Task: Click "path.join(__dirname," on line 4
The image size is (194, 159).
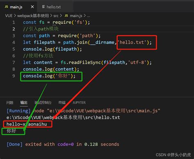Action: [90, 43]
